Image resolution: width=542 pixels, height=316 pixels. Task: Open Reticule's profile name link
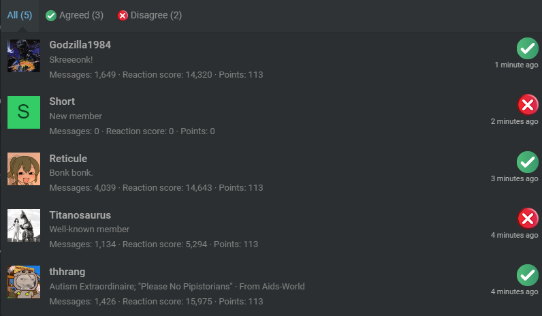point(68,159)
